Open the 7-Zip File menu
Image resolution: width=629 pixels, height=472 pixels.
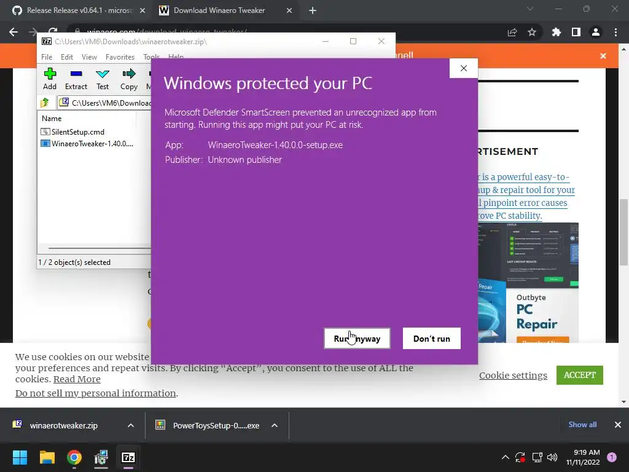pos(47,57)
